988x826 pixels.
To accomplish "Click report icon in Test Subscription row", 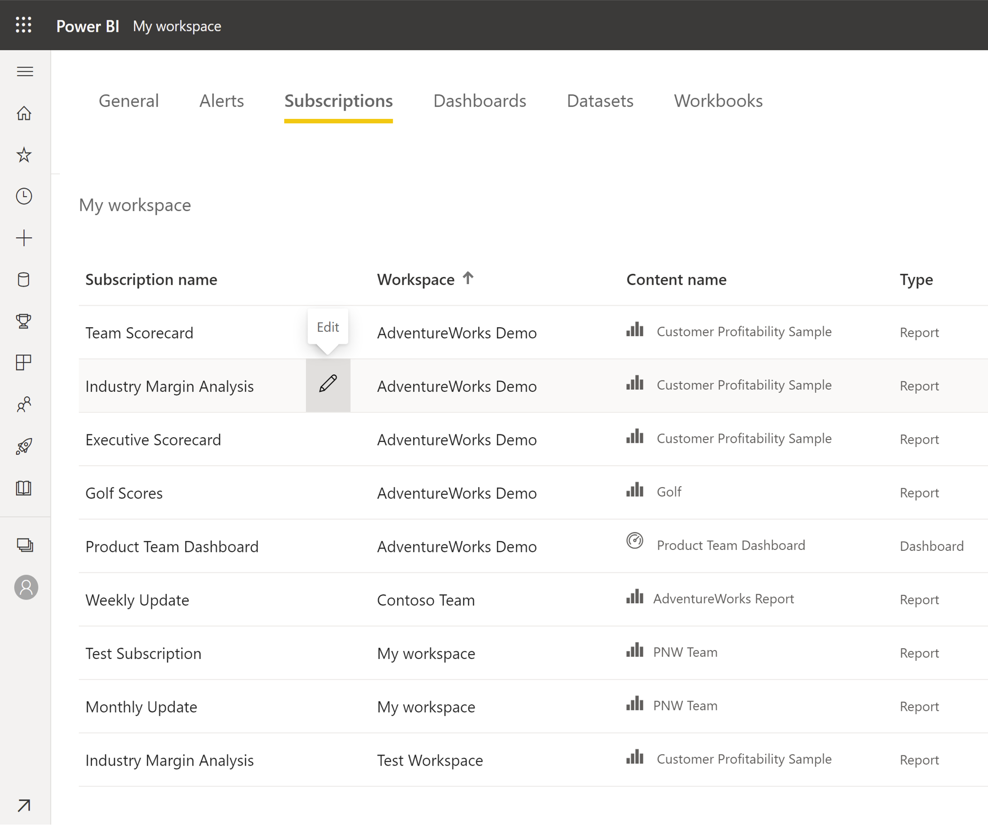I will (x=635, y=651).
